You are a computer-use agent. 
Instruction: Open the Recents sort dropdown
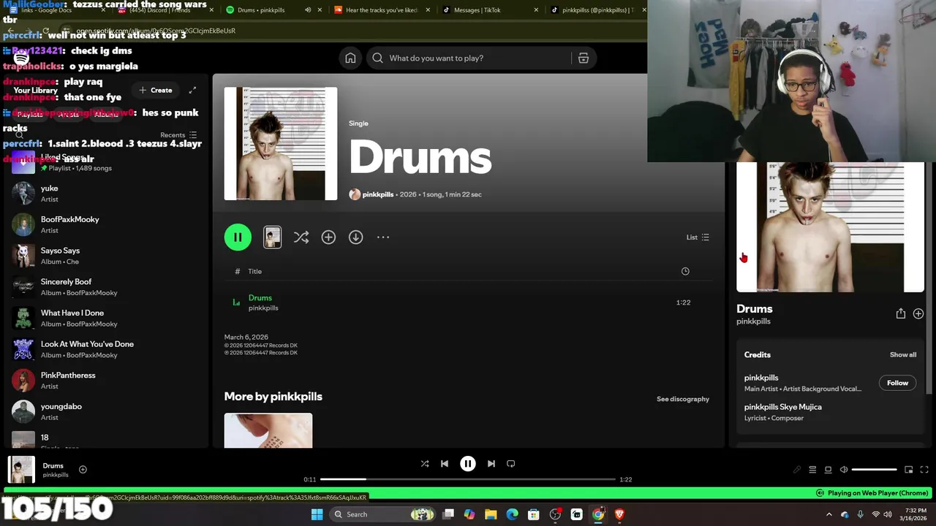click(179, 135)
